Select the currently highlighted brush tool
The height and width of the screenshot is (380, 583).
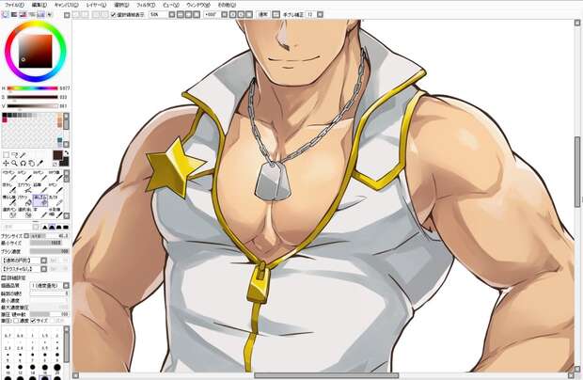pyautogui.click(x=40, y=200)
